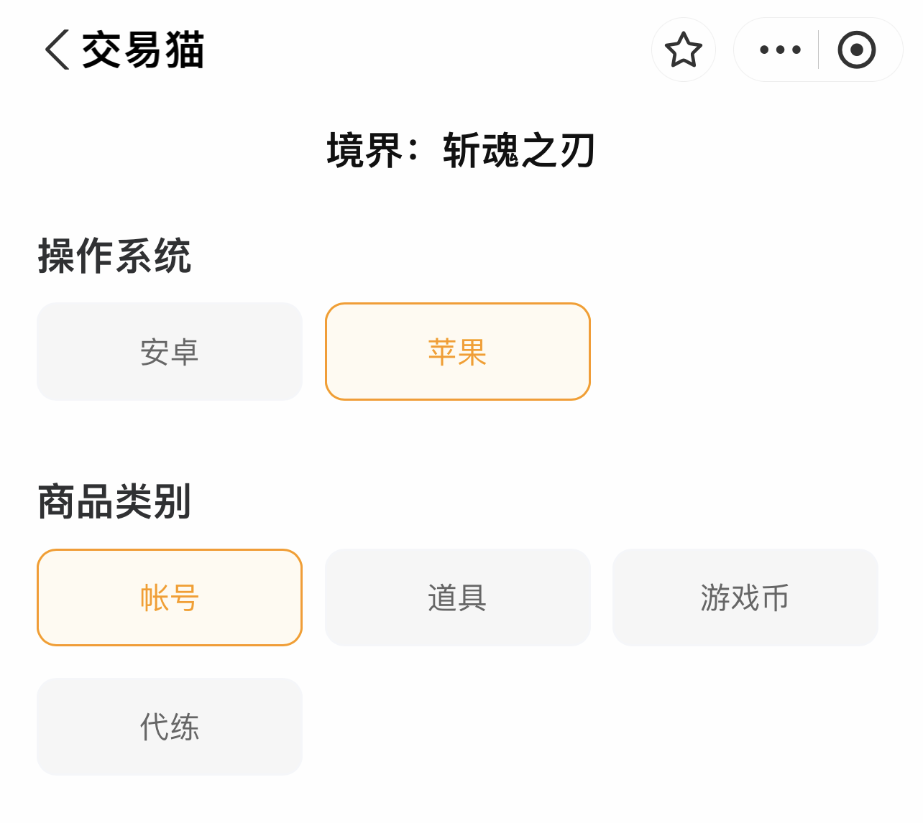Pick the 道具 product category
The height and width of the screenshot is (823, 923).
[458, 598]
